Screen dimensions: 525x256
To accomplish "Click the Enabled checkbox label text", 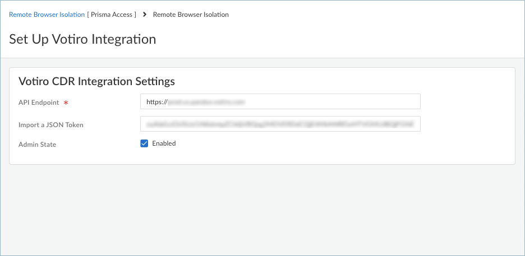I will 164,143.
